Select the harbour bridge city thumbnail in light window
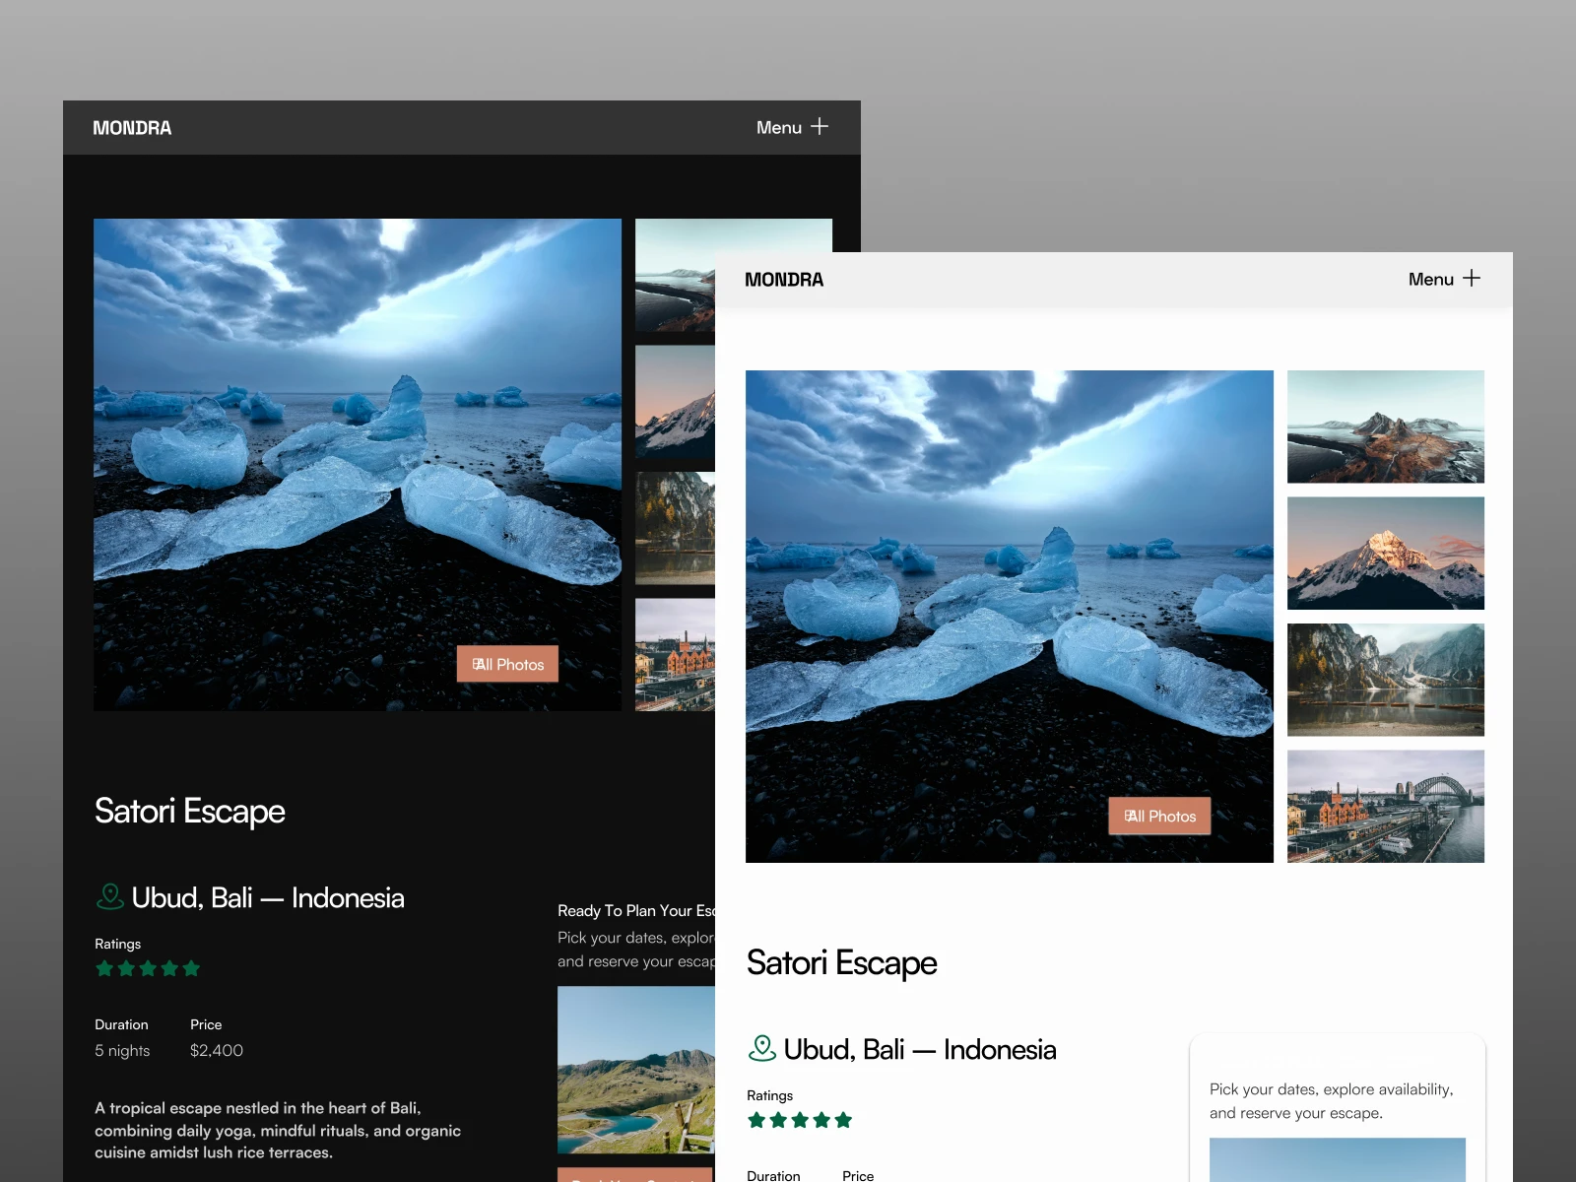 (x=1386, y=807)
